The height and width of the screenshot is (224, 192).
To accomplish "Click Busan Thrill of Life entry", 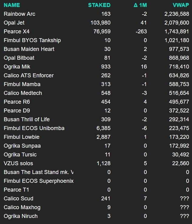I will [x=27, y=119].
